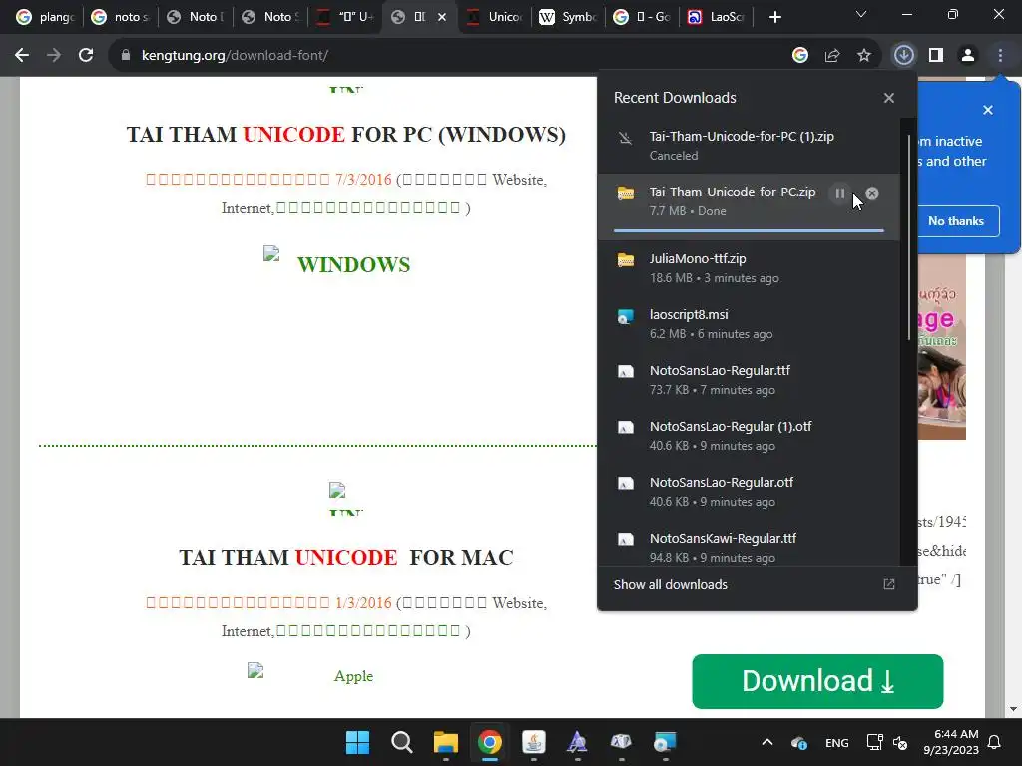1022x766 pixels.
Task: Expand the tab search chevron
Action: coord(861,14)
